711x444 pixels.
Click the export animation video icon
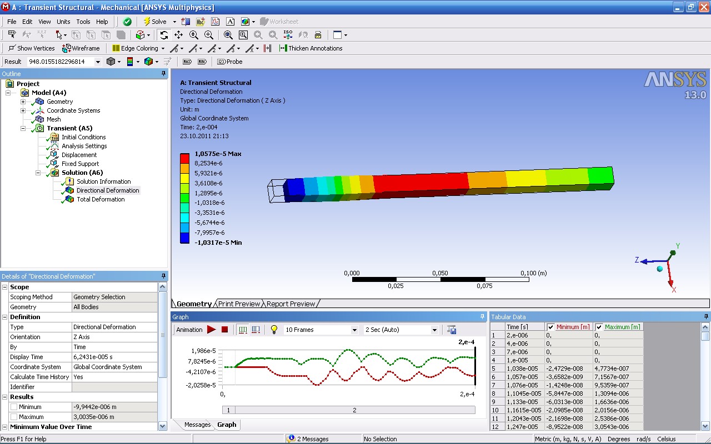(452, 330)
